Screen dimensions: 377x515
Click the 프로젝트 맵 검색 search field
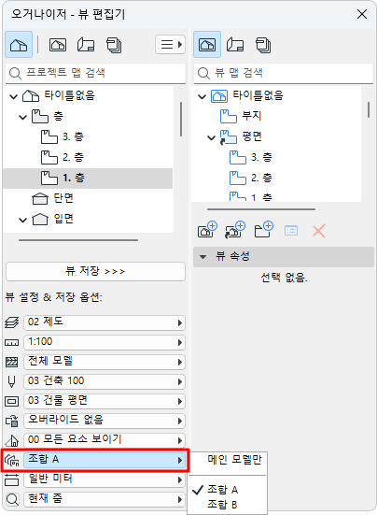[95, 73]
